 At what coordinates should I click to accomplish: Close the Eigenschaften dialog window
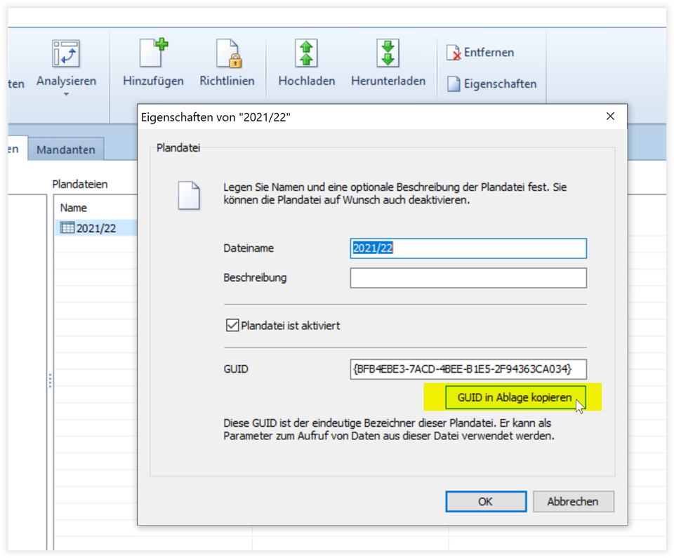pyautogui.click(x=610, y=117)
